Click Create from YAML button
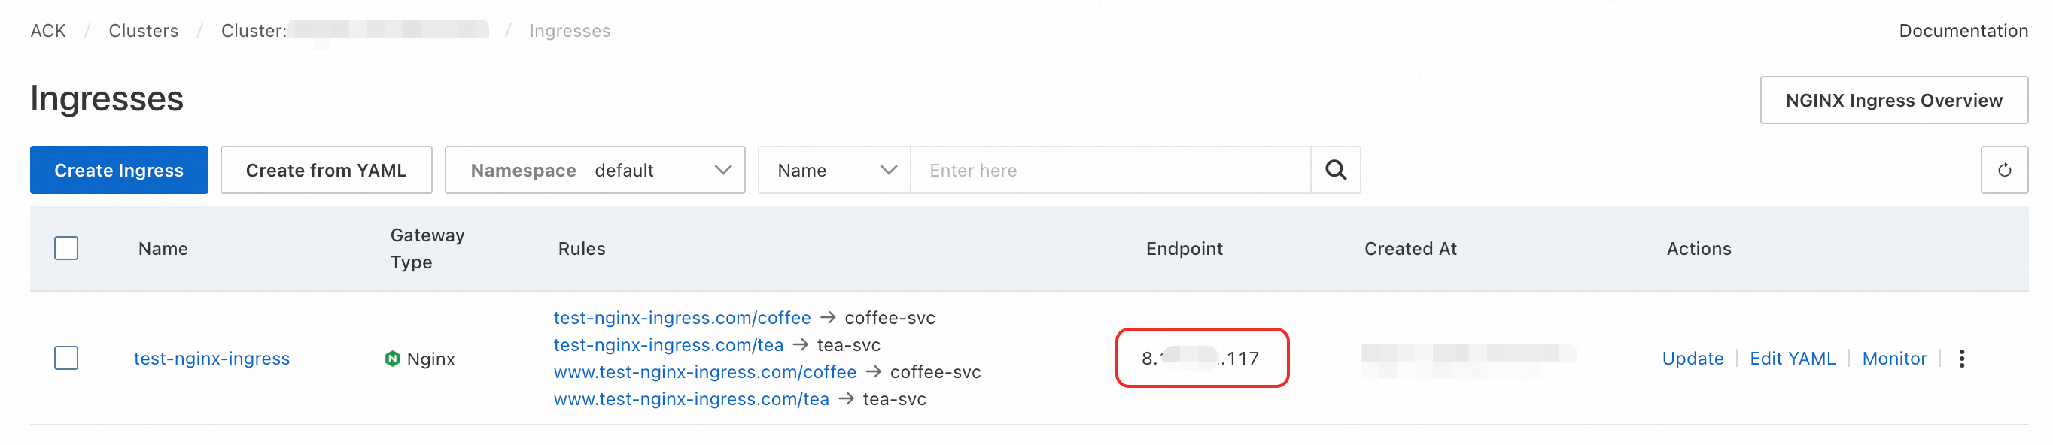 326,171
